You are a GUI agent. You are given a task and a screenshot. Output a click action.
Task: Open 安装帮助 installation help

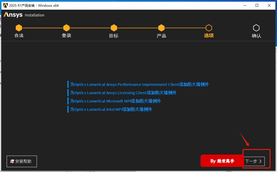(22, 161)
